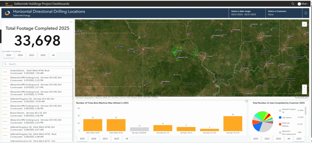Click the Vermeer 40 x 55 bar
Screen dimensions: 312x143
point(163,128)
